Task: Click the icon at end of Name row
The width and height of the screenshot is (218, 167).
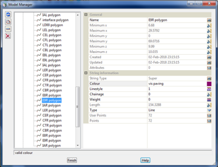Action: (209, 20)
